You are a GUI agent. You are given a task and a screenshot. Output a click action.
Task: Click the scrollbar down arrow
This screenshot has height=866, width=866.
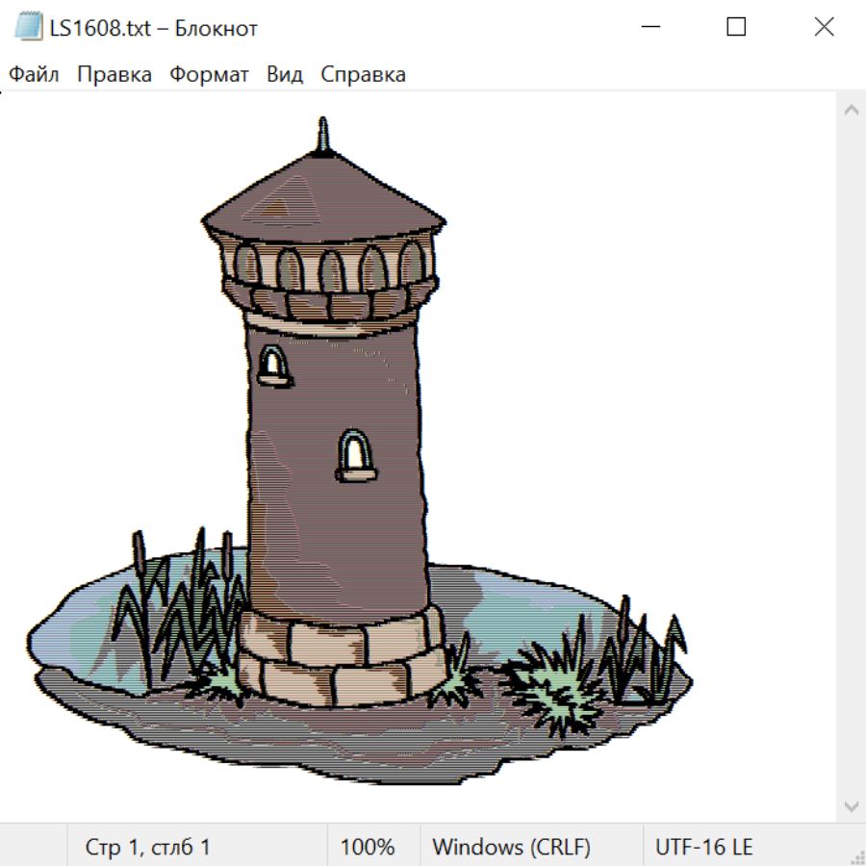pyautogui.click(x=851, y=804)
